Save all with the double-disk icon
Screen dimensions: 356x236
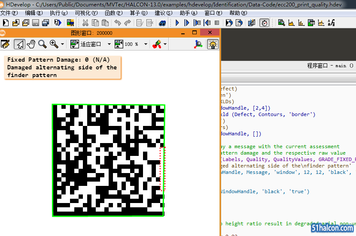(46, 23)
